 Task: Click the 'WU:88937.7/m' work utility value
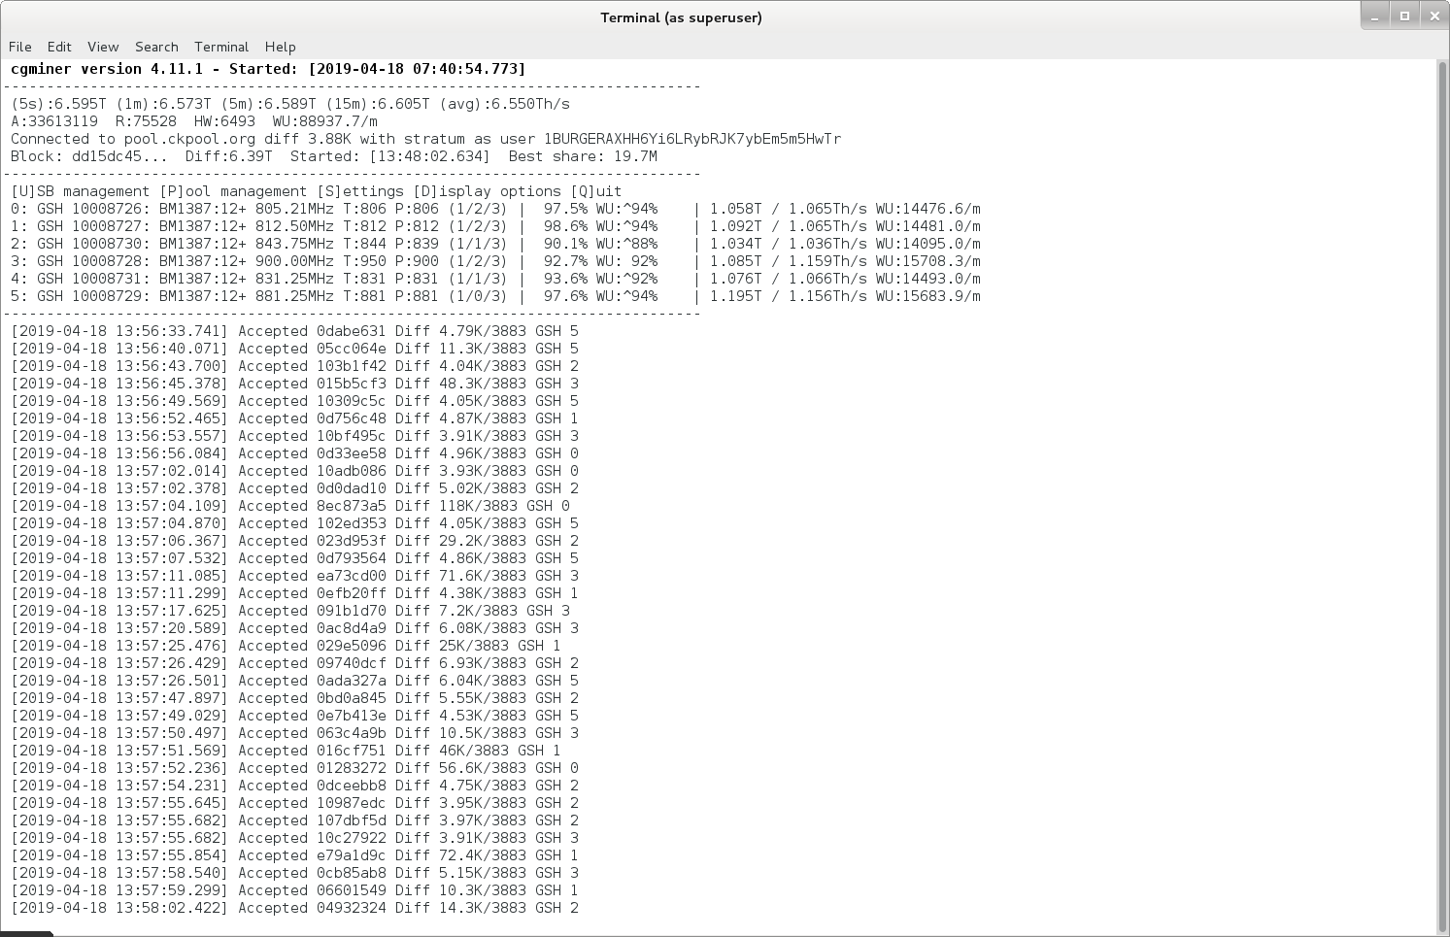pyautogui.click(x=325, y=121)
